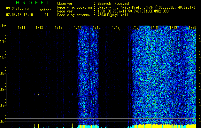
Task: Click the 1717 time marker
Action: point(135,28)
